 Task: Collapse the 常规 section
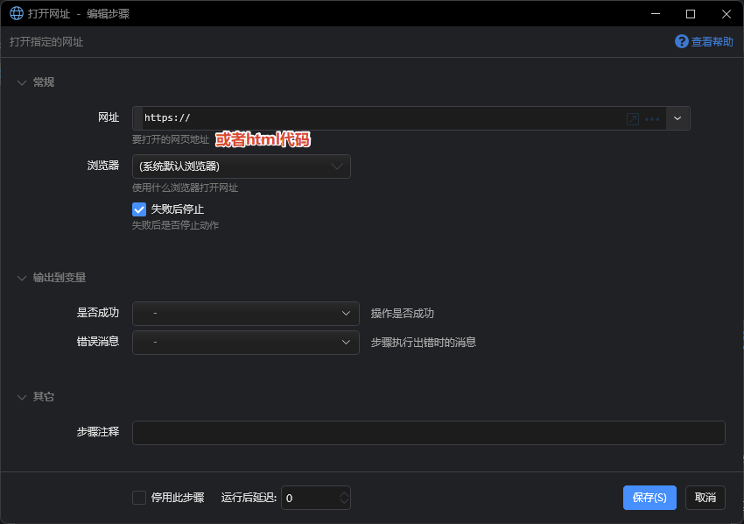coord(22,82)
